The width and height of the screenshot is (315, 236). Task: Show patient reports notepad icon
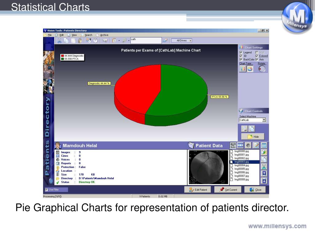coord(256,145)
